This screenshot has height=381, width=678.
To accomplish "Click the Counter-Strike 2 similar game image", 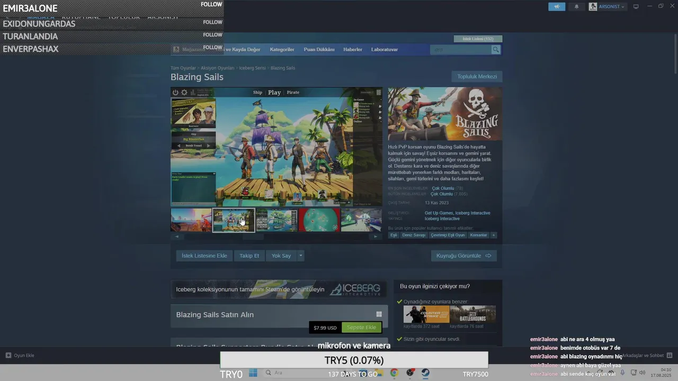I will point(426,314).
